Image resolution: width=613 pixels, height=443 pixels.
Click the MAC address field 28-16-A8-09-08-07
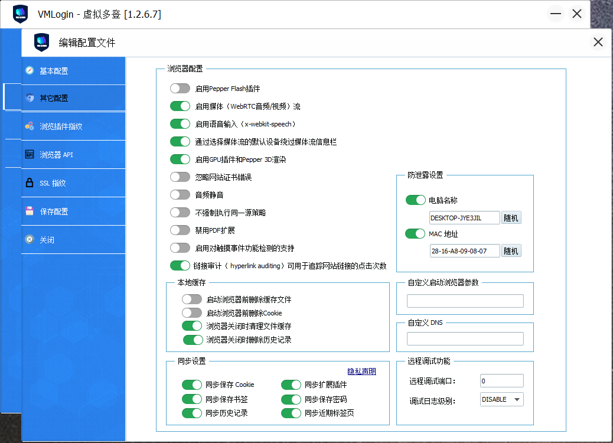click(464, 251)
